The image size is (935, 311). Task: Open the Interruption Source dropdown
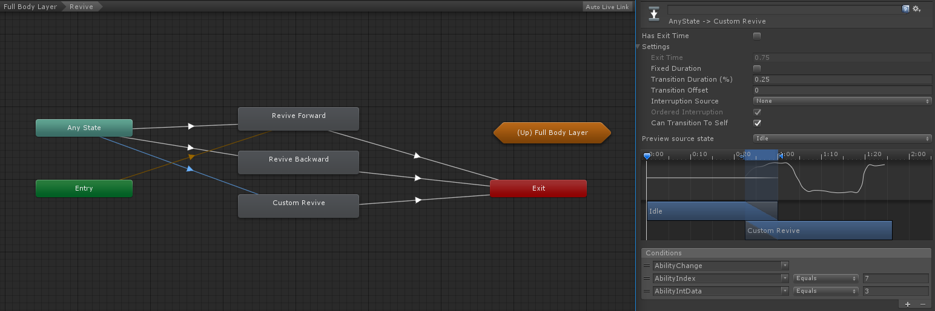842,101
